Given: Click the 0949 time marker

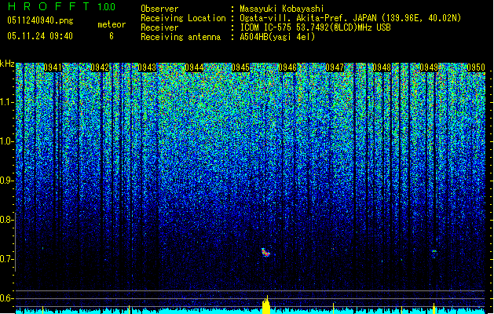Looking at the screenshot, I should coord(429,68).
